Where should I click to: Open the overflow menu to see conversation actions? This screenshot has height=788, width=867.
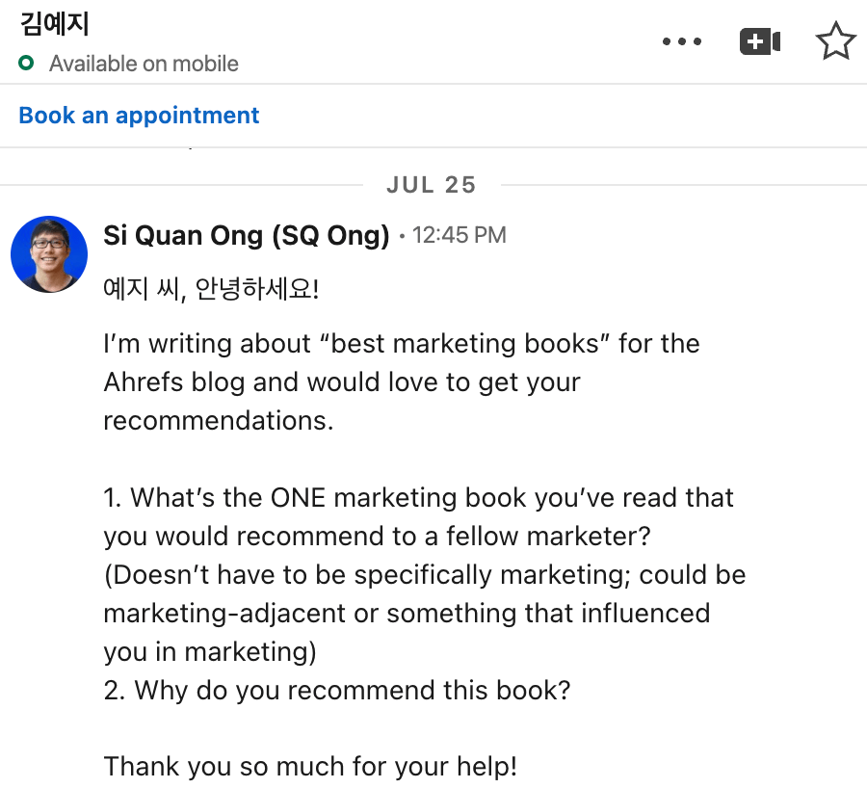click(682, 40)
